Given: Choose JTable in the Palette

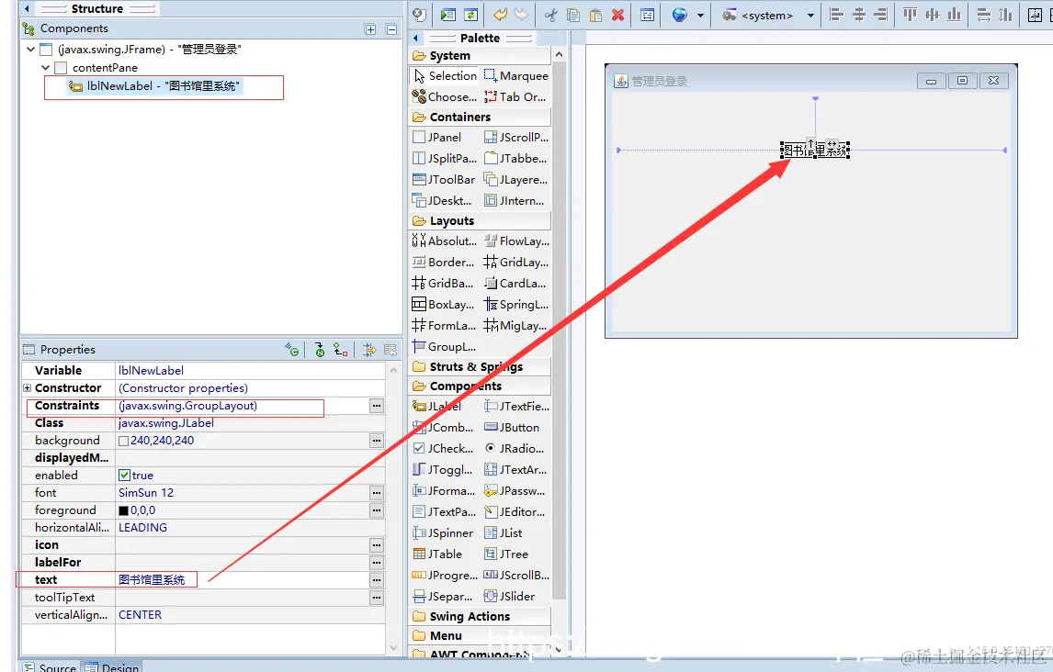Looking at the screenshot, I should point(437,554).
